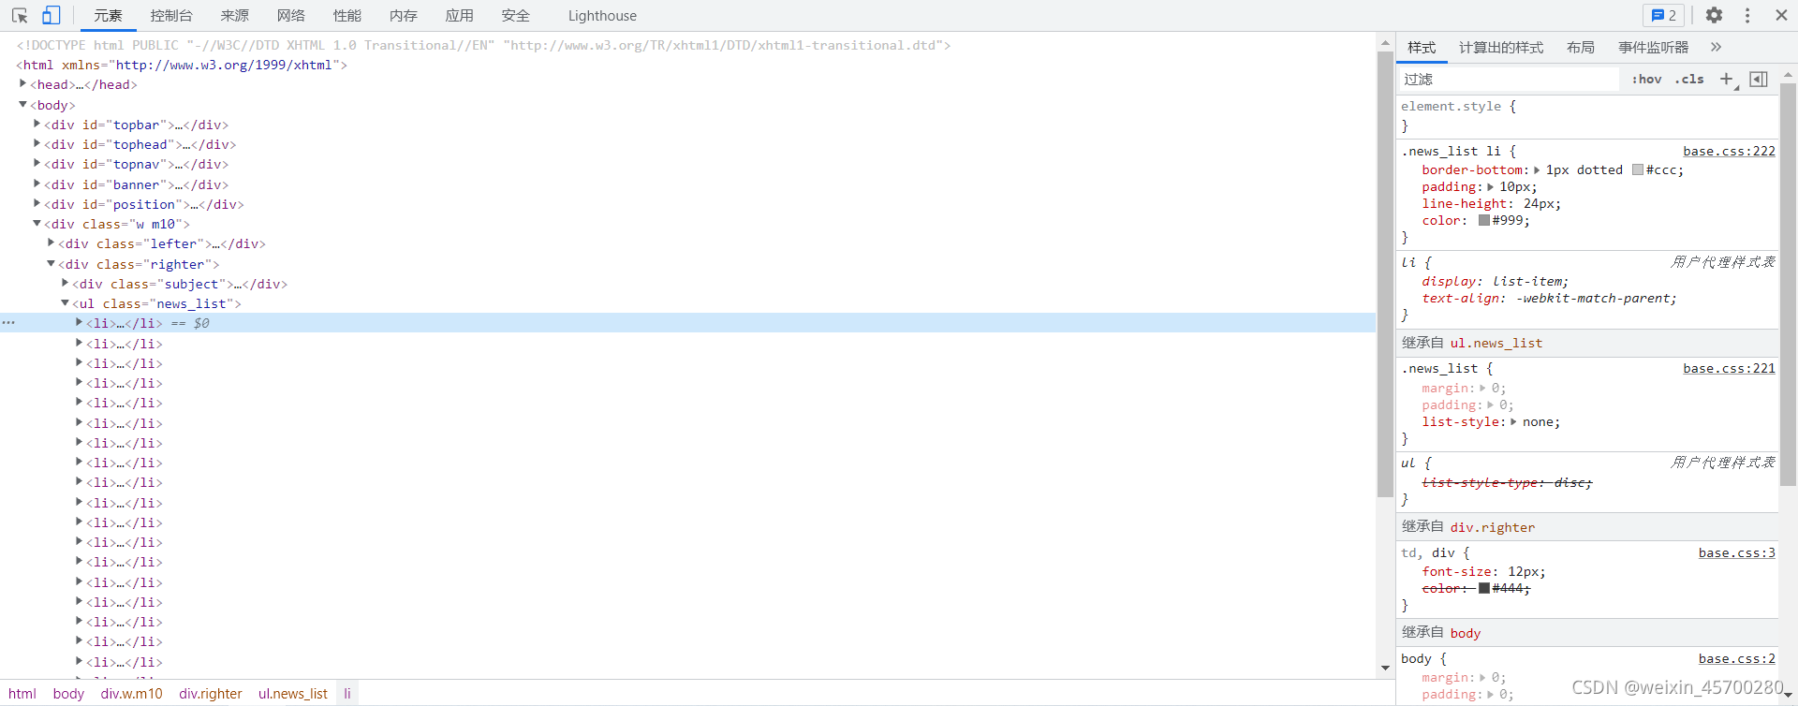Viewport: 1798px width, 706px height.
Task: Expand the div id banner node
Action: click(37, 184)
